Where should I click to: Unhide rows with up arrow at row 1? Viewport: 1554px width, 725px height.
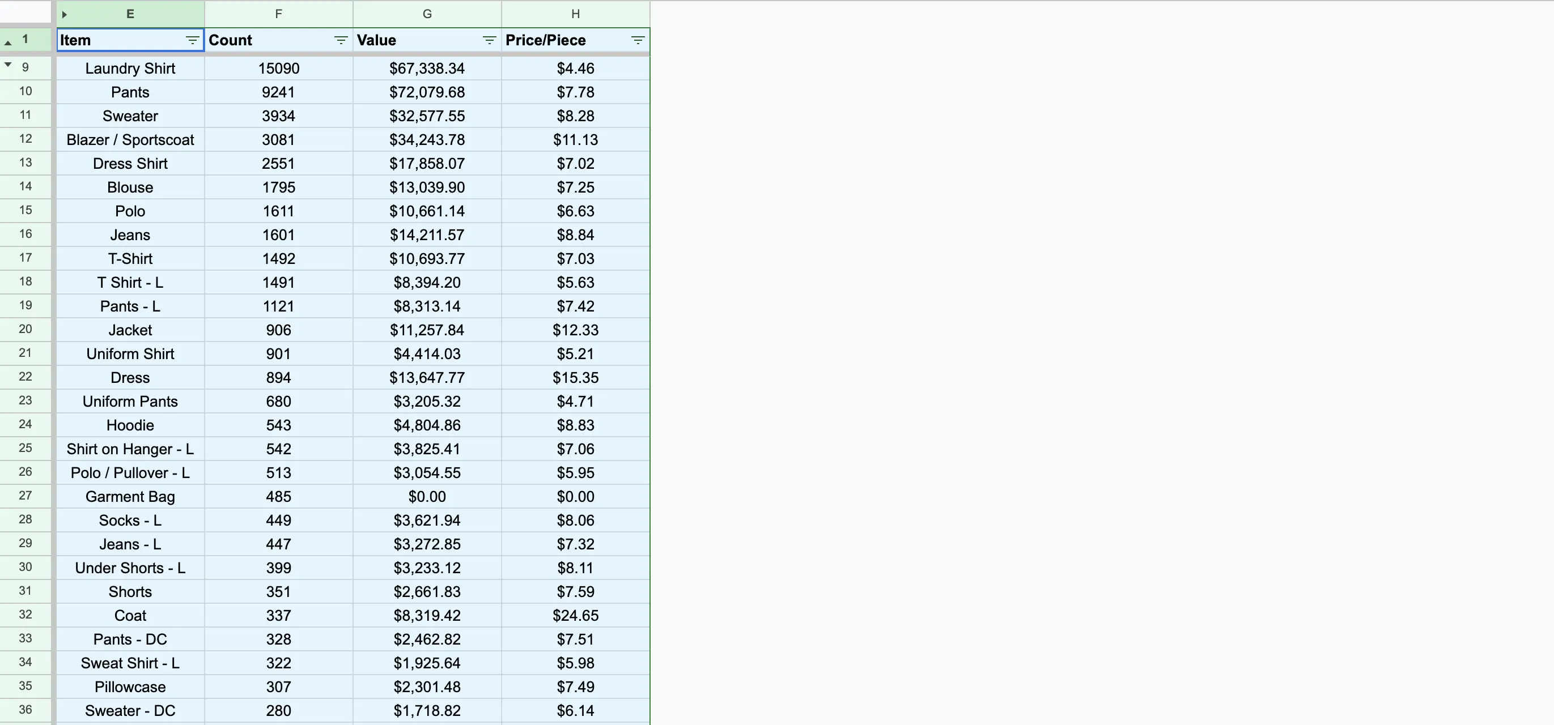pos(8,43)
